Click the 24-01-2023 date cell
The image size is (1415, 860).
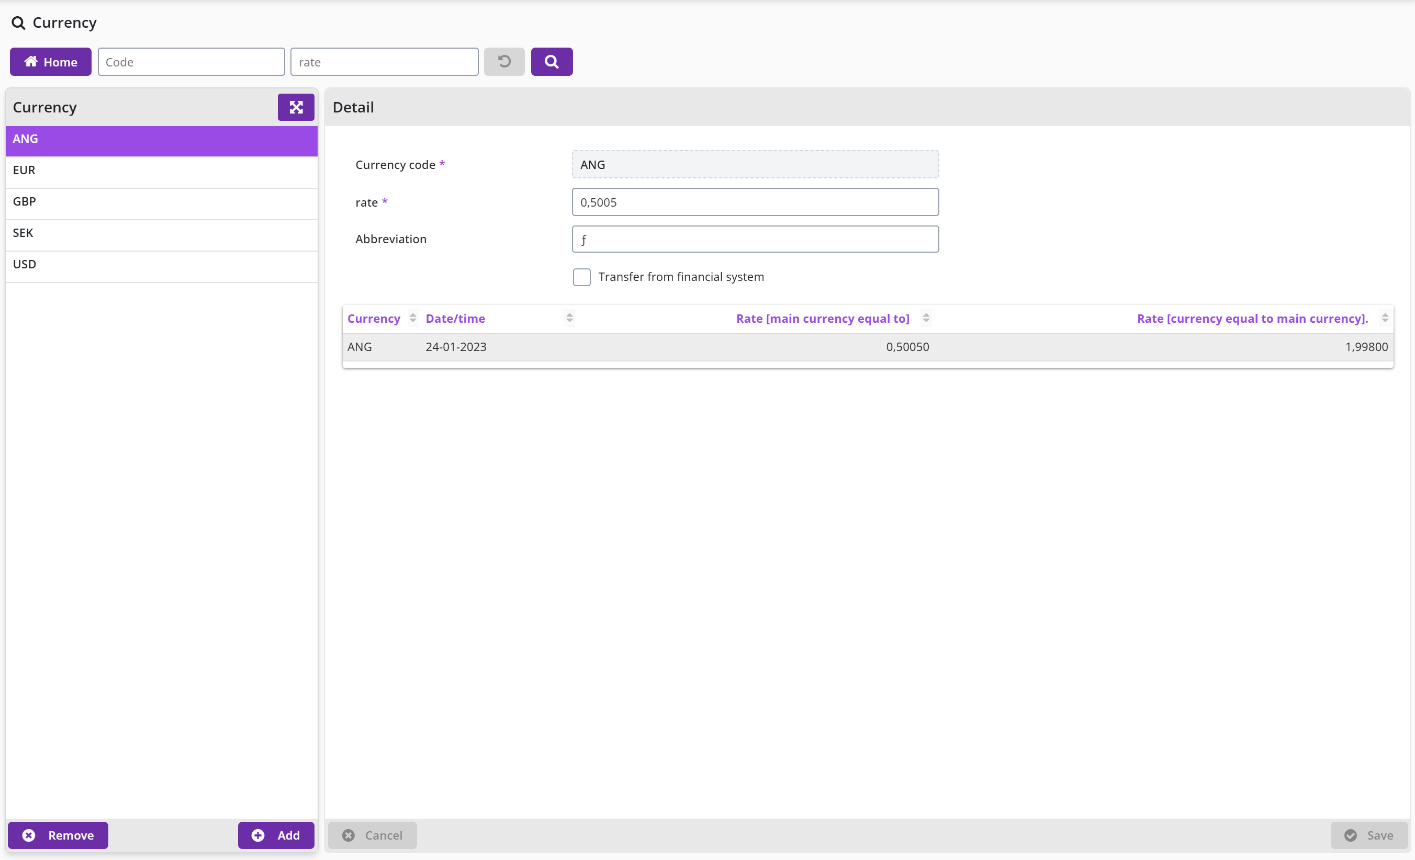[x=456, y=347]
